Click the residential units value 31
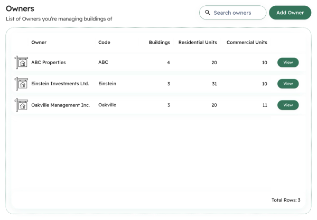The height and width of the screenshot is (220, 317). click(x=215, y=84)
